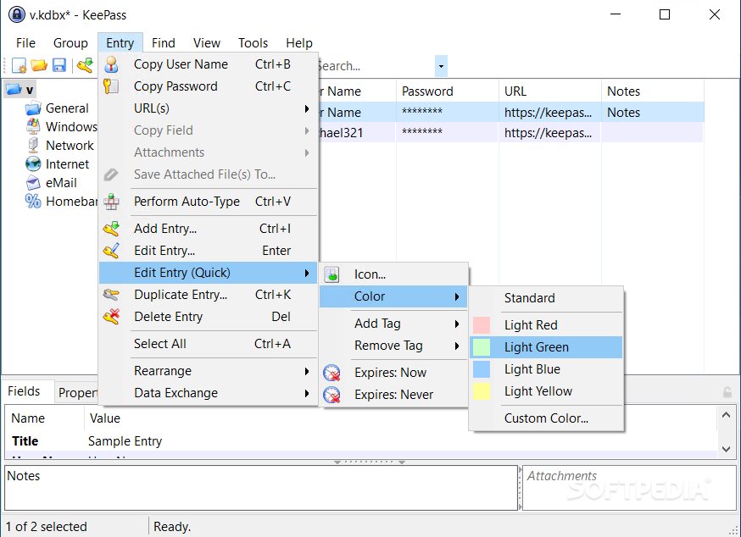Screen dimensions: 741x537
Task: Choose Custom Color... option
Action: click(546, 418)
